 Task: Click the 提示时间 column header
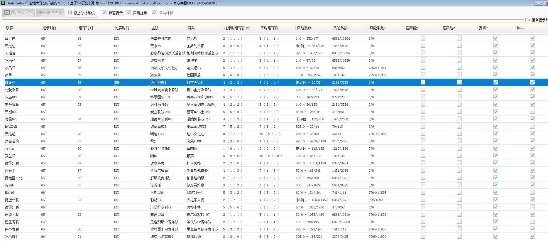(50, 28)
